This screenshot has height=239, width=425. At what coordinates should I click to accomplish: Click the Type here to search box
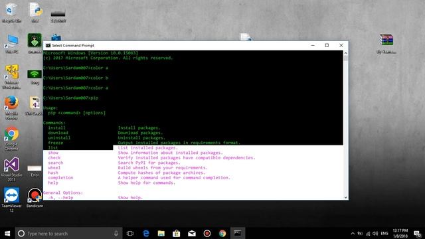(x=68, y=233)
